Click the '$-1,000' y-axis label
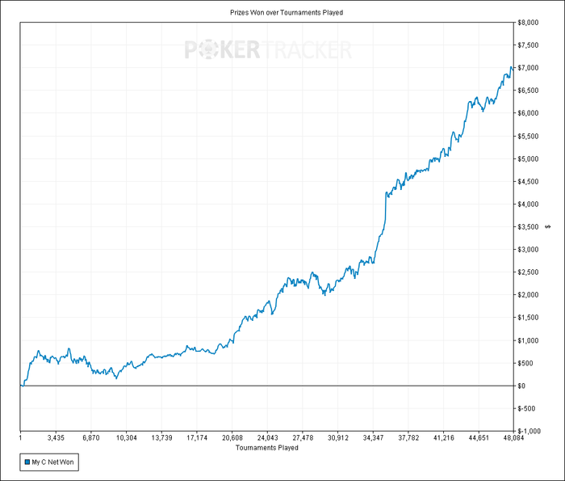 [x=529, y=432]
